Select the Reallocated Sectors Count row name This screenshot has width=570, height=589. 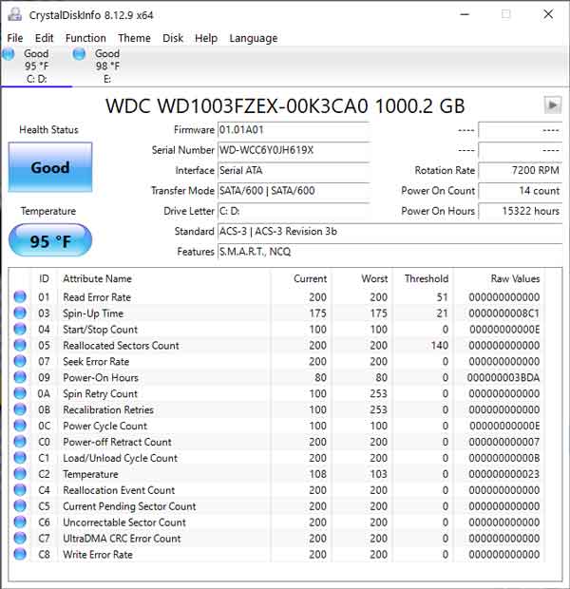point(121,346)
